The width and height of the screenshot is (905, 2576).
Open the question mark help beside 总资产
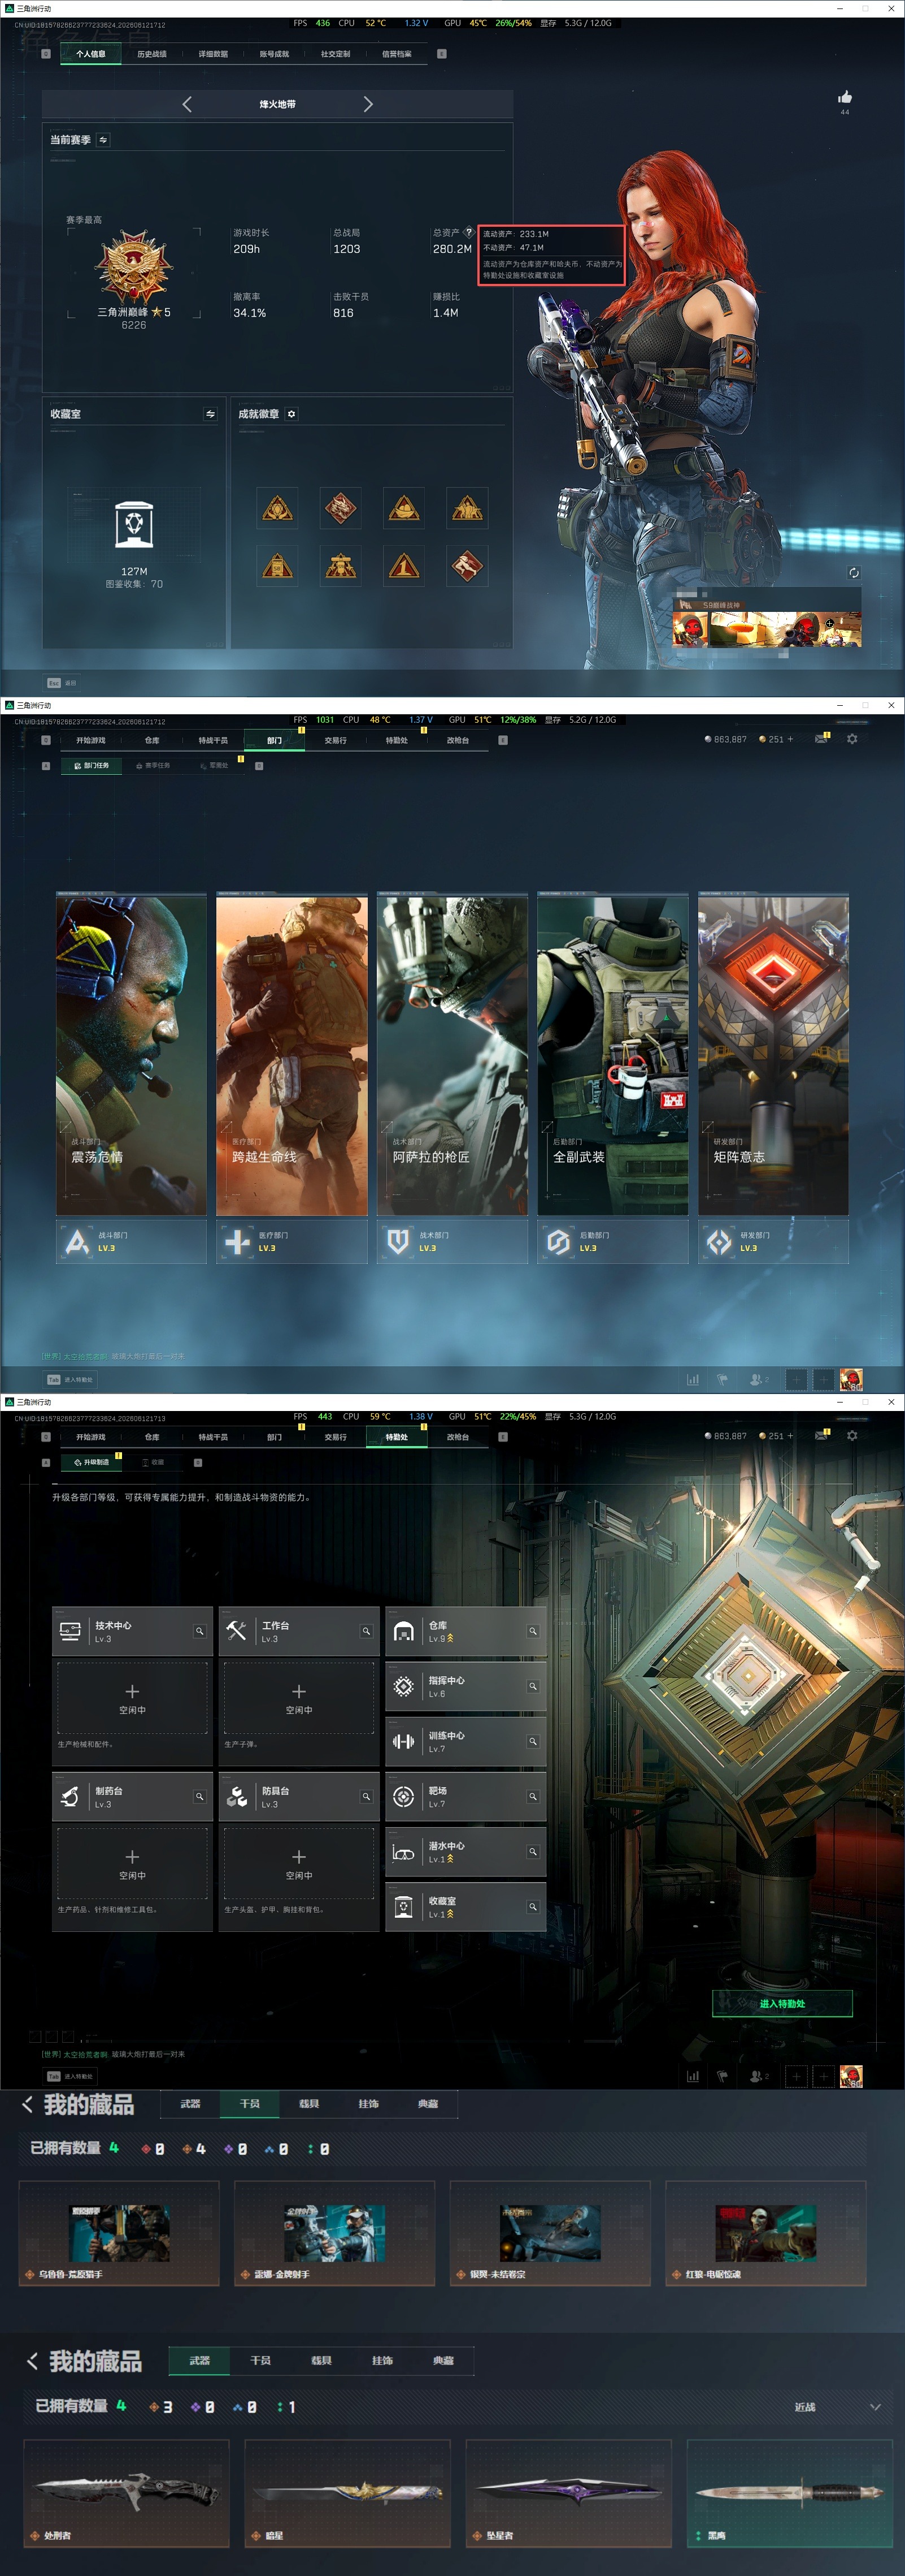tap(468, 232)
